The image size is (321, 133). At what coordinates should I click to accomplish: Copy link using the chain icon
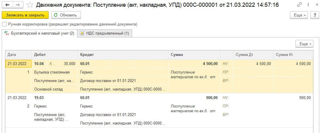pyautogui.click(x=300, y=4)
